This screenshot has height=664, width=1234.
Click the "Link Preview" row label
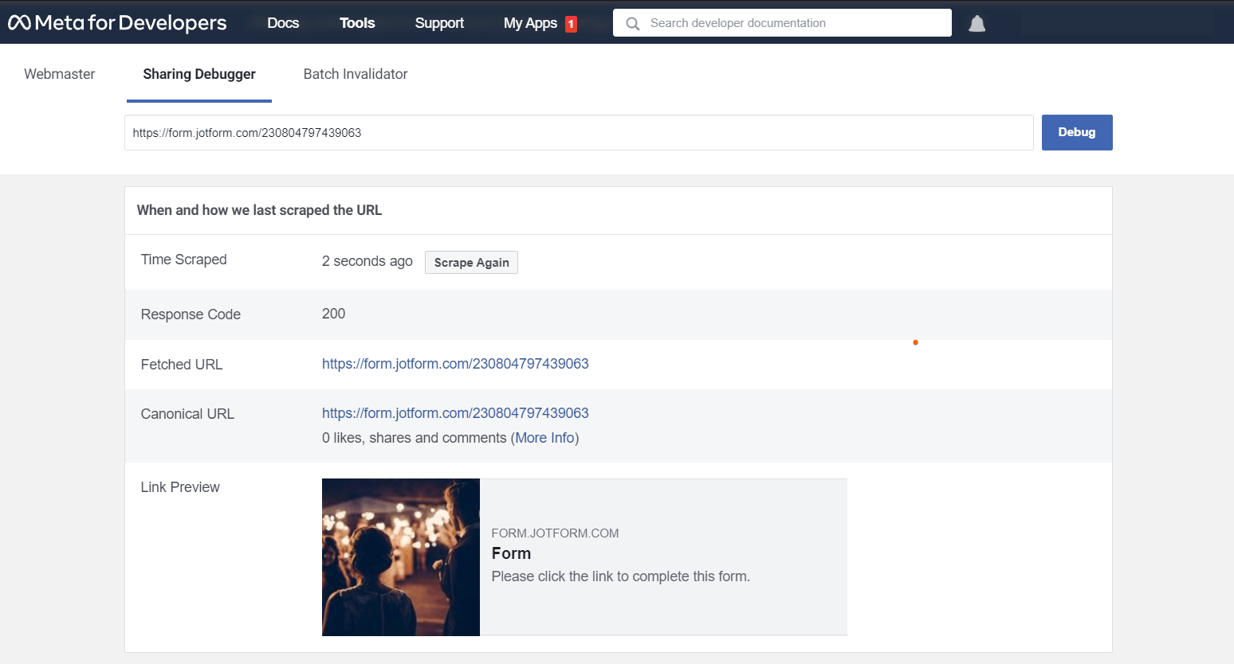[180, 487]
